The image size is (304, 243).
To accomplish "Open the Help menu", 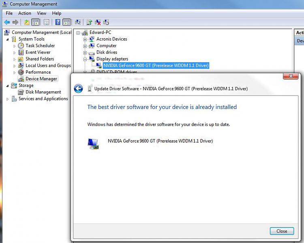I will tap(57, 13).
